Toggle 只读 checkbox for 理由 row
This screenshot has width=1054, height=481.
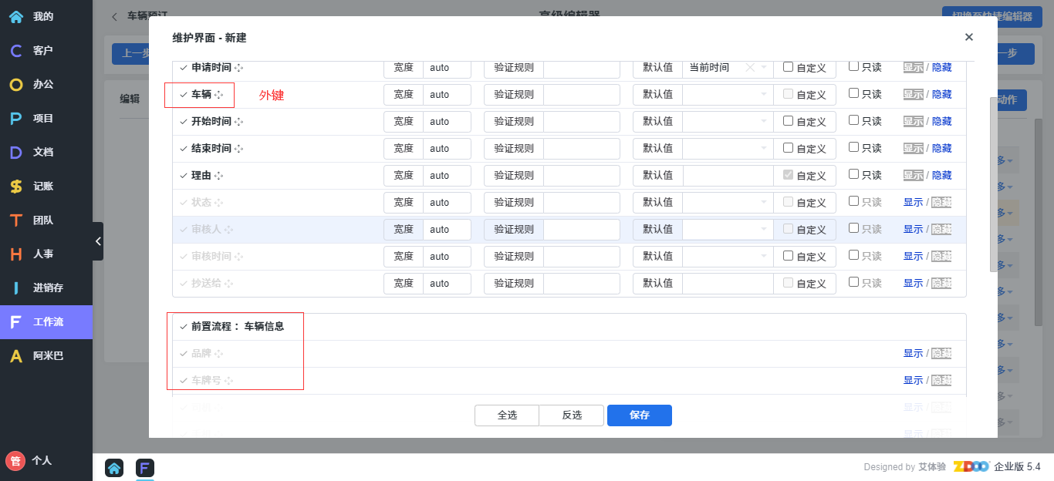853,174
